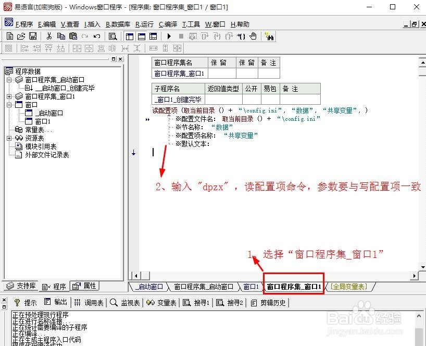Click the editor horizontal scrollbar left arrow

pos(136,276)
